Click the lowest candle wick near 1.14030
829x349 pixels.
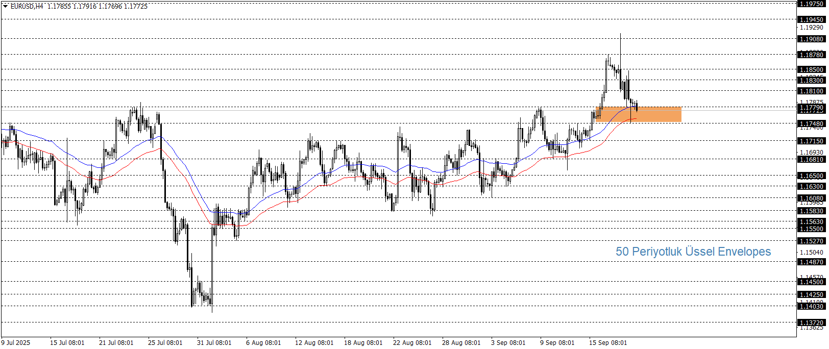point(212,308)
